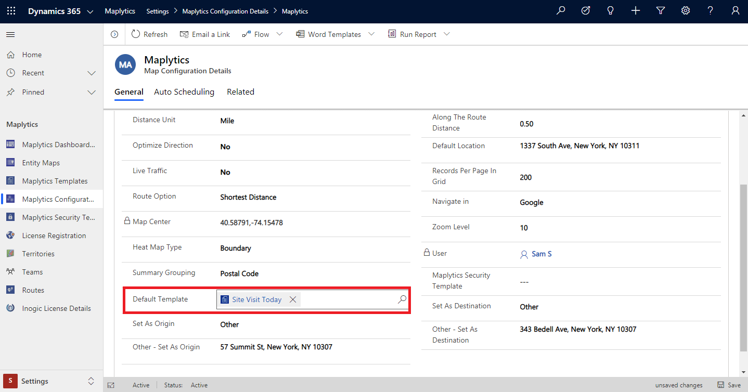Viewport: 748px width, 392px height.
Task: Click Summary Grouping Postal Code field
Action: (x=239, y=273)
